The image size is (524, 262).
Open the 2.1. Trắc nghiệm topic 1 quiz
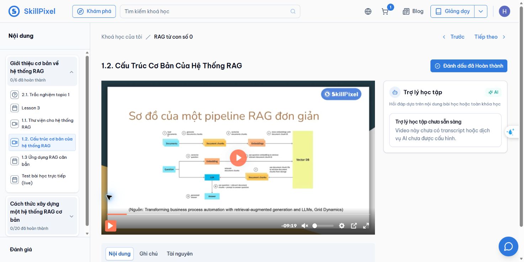point(42,95)
